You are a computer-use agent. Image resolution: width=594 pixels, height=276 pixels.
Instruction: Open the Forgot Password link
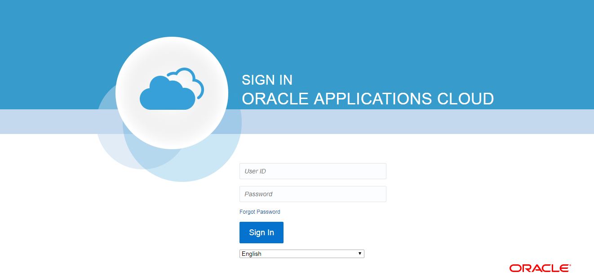[x=260, y=212]
